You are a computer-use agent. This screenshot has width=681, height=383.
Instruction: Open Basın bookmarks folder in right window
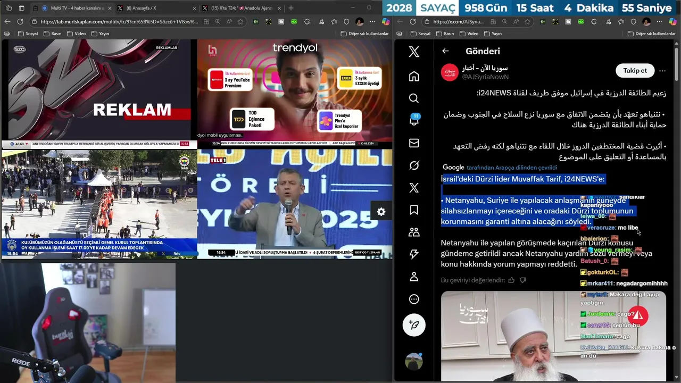[445, 34]
